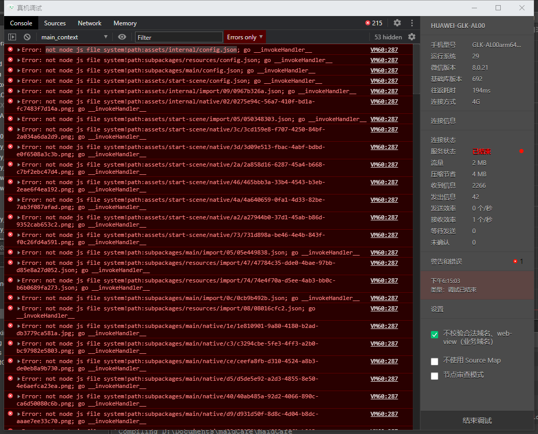This screenshot has height=434, width=538.
Task: Open the console settings gear beside 53 hidden
Action: point(412,37)
